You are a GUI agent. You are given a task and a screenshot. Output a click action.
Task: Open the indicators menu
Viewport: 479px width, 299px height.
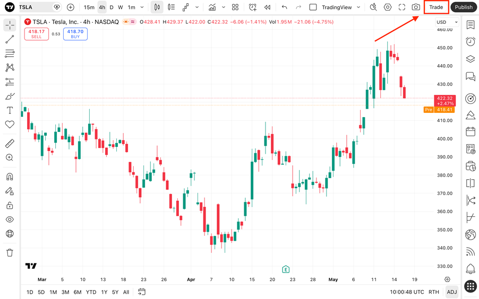coord(212,7)
